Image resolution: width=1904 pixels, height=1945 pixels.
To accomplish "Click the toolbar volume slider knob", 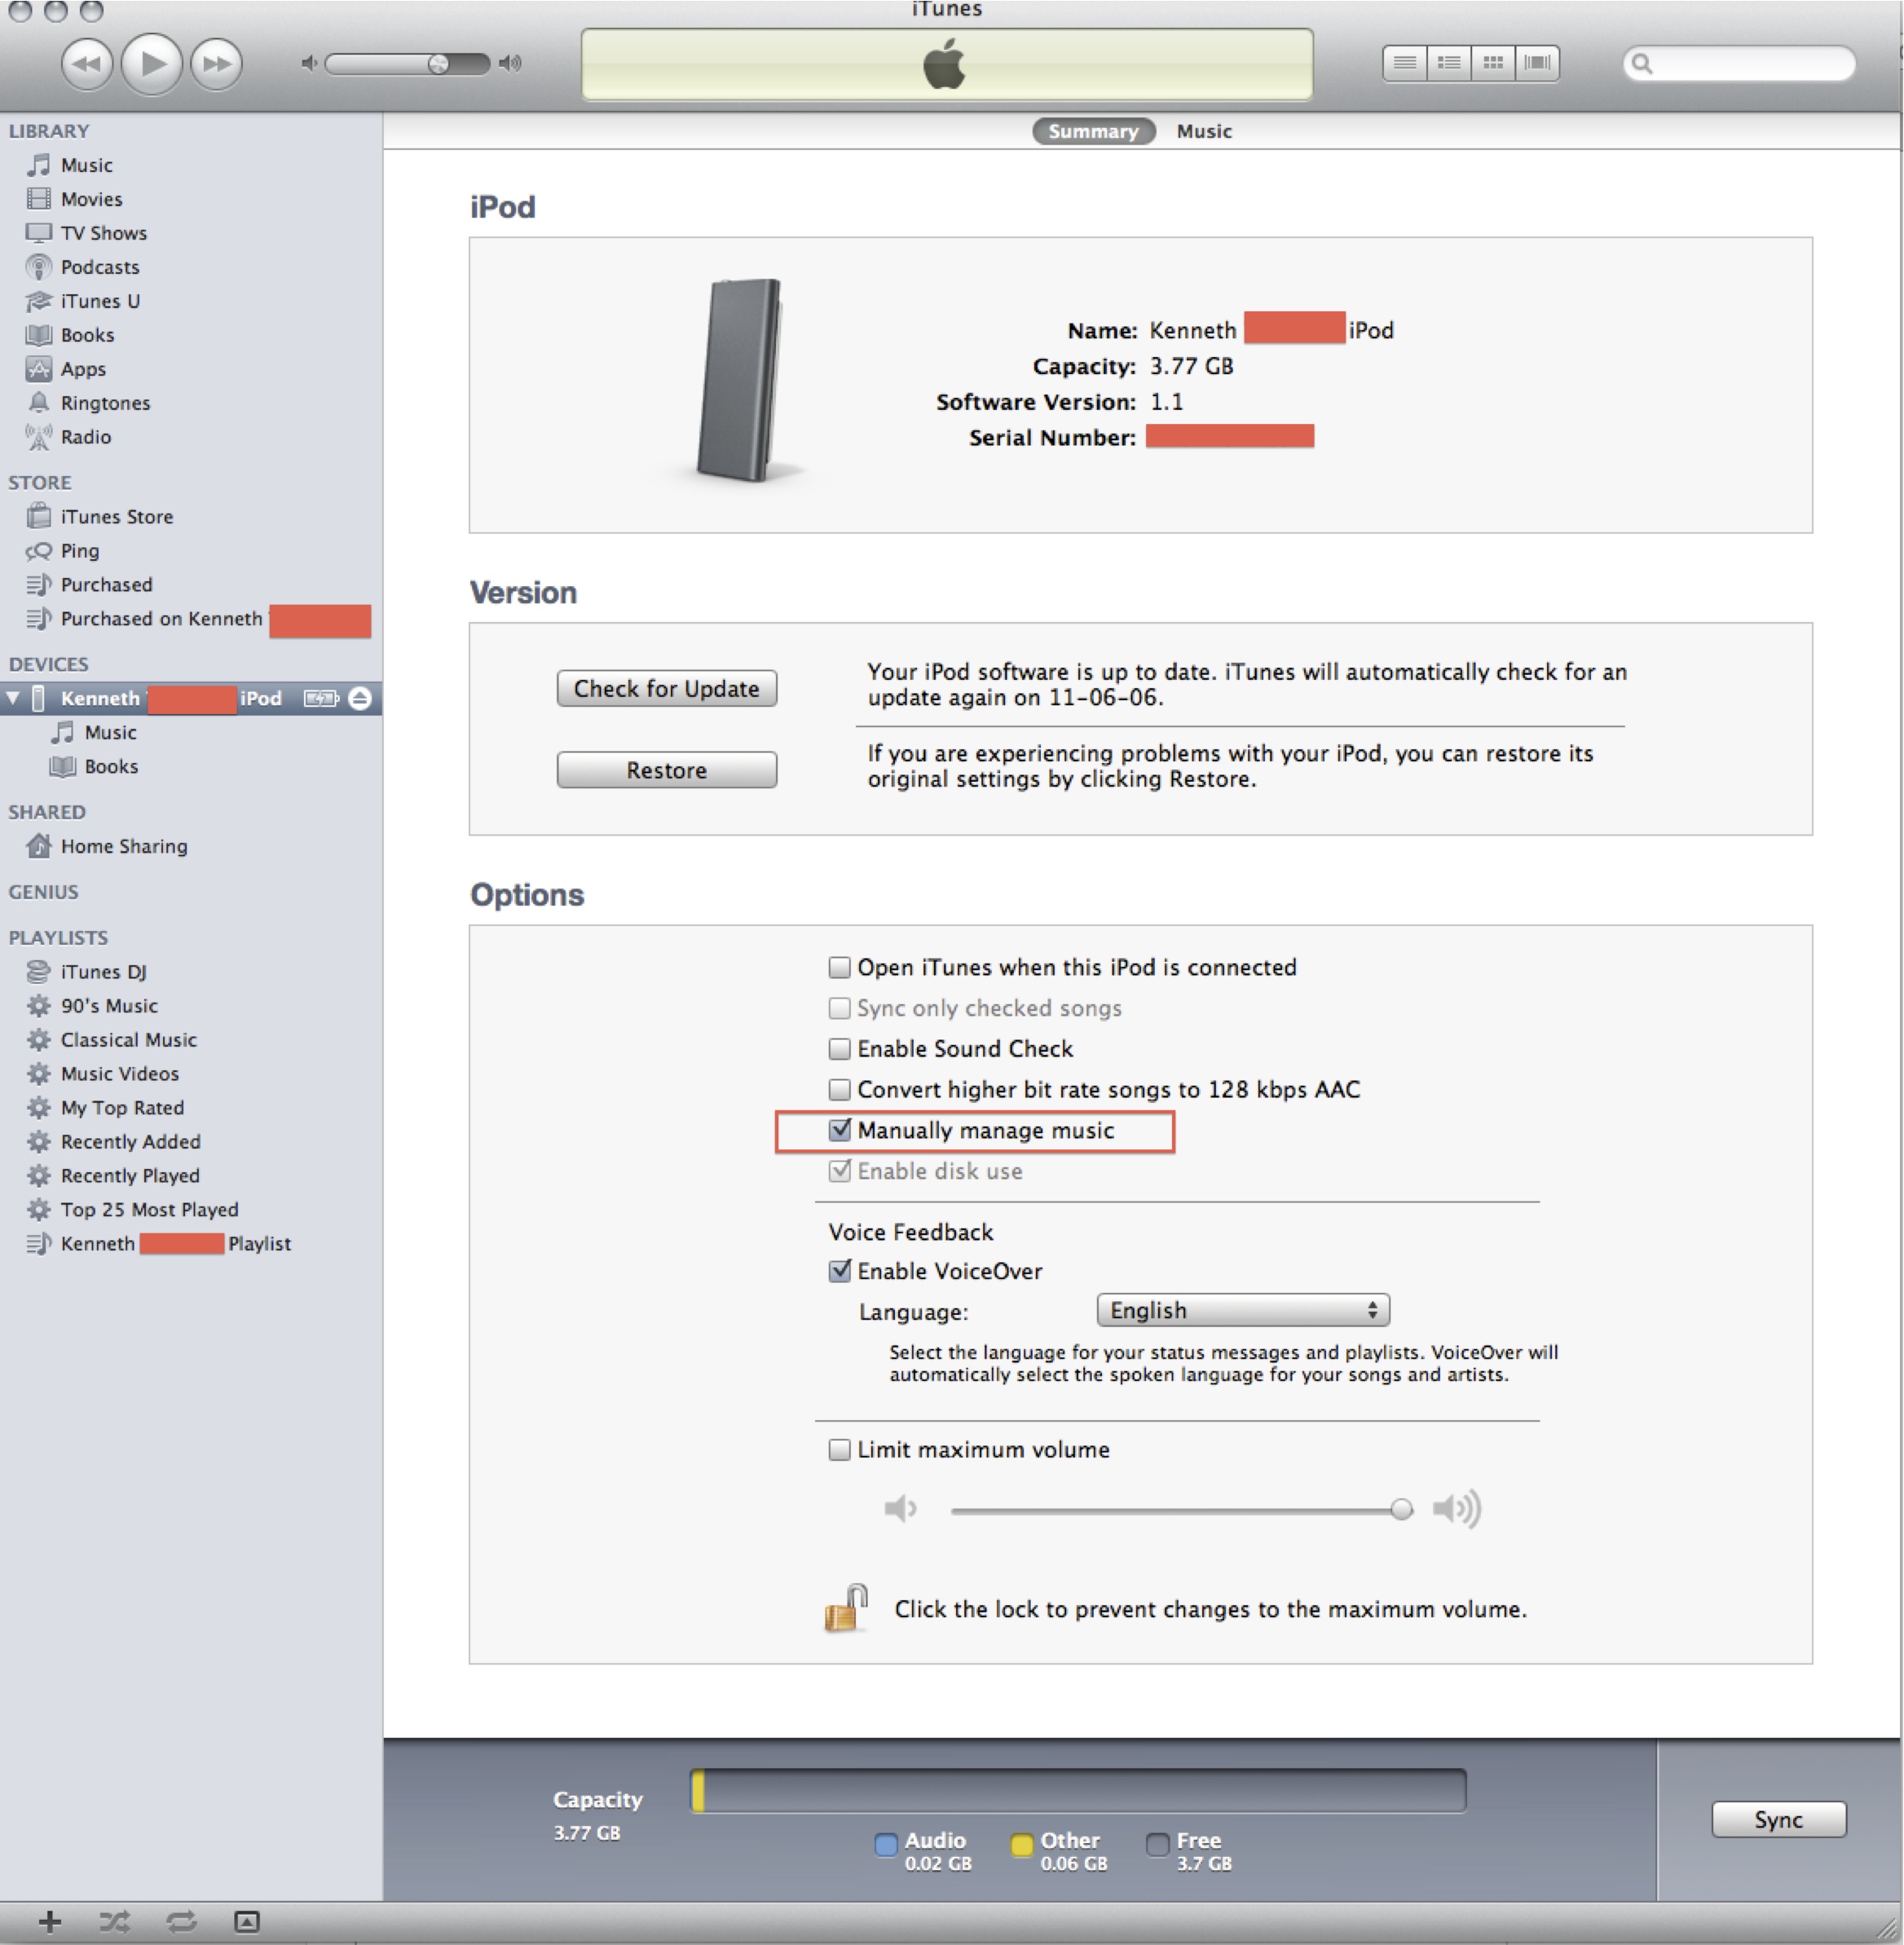I will click(x=438, y=64).
